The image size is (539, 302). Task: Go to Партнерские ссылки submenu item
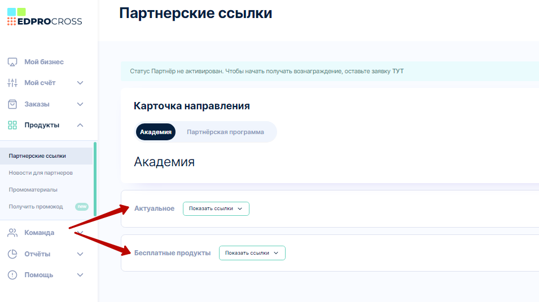click(x=46, y=156)
